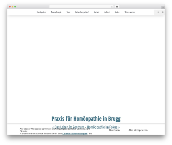The width and height of the screenshot is (172, 145).
Task: Click the heading Praxis für Homöopathie in Brugg
Action: pos(86,119)
